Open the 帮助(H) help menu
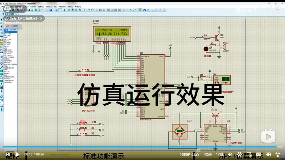 (x=78, y=7)
